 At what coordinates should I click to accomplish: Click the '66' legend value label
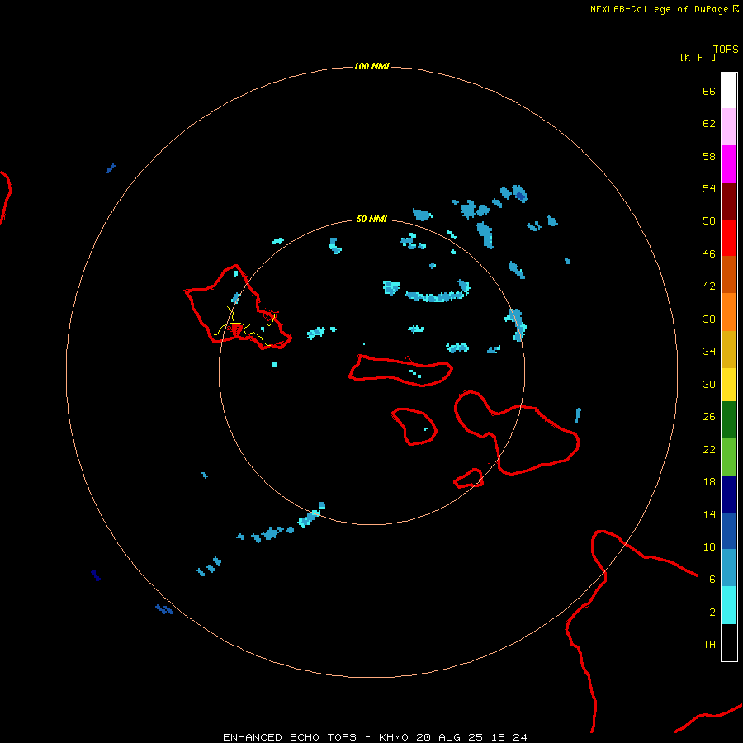pyautogui.click(x=709, y=91)
